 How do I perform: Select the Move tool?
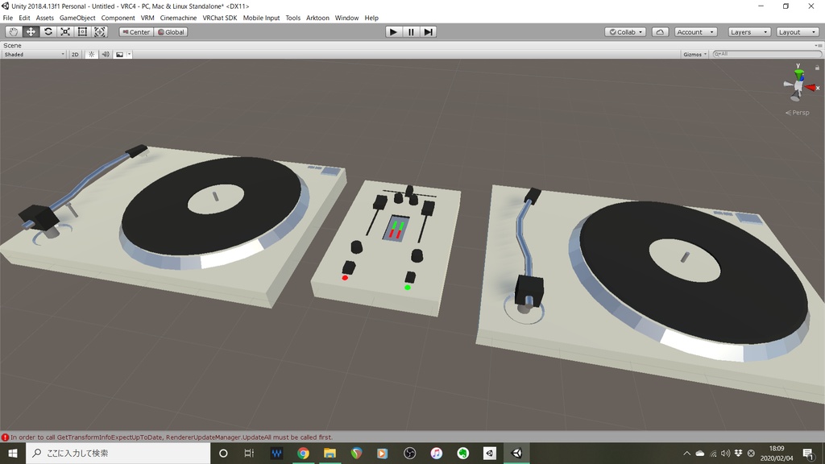click(30, 31)
